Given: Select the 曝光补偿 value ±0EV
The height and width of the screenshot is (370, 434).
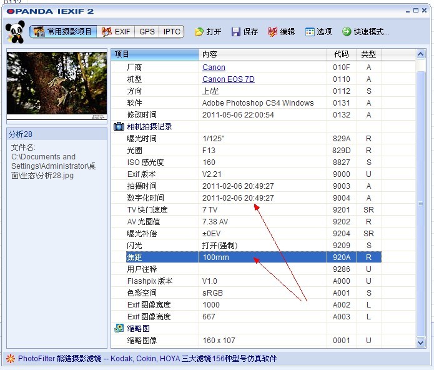Looking at the screenshot, I should pyautogui.click(x=211, y=234).
